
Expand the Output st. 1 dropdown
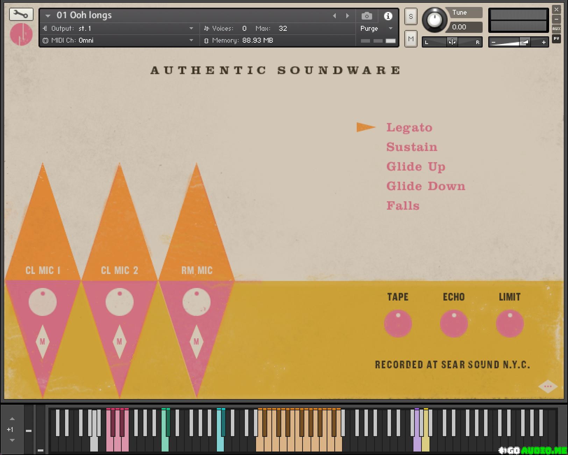(x=191, y=29)
